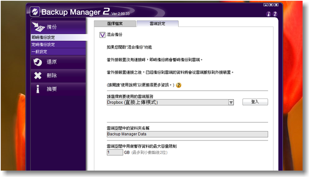The height and width of the screenshot is (177, 309).
Task: Click the 登入 login button
Action: point(255,102)
